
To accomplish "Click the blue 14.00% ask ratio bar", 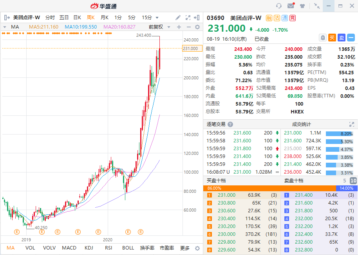I will tap(346, 188).
